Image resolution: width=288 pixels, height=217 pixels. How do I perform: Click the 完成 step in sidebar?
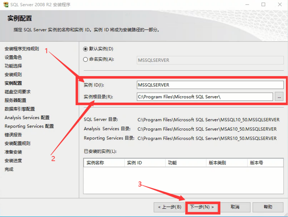point(9,169)
